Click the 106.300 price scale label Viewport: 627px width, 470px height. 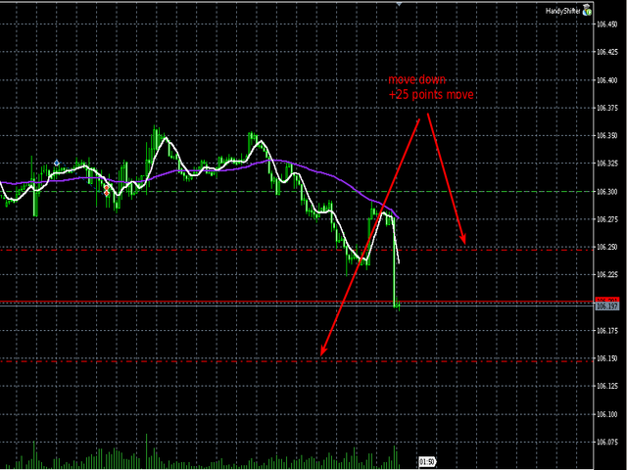606,192
